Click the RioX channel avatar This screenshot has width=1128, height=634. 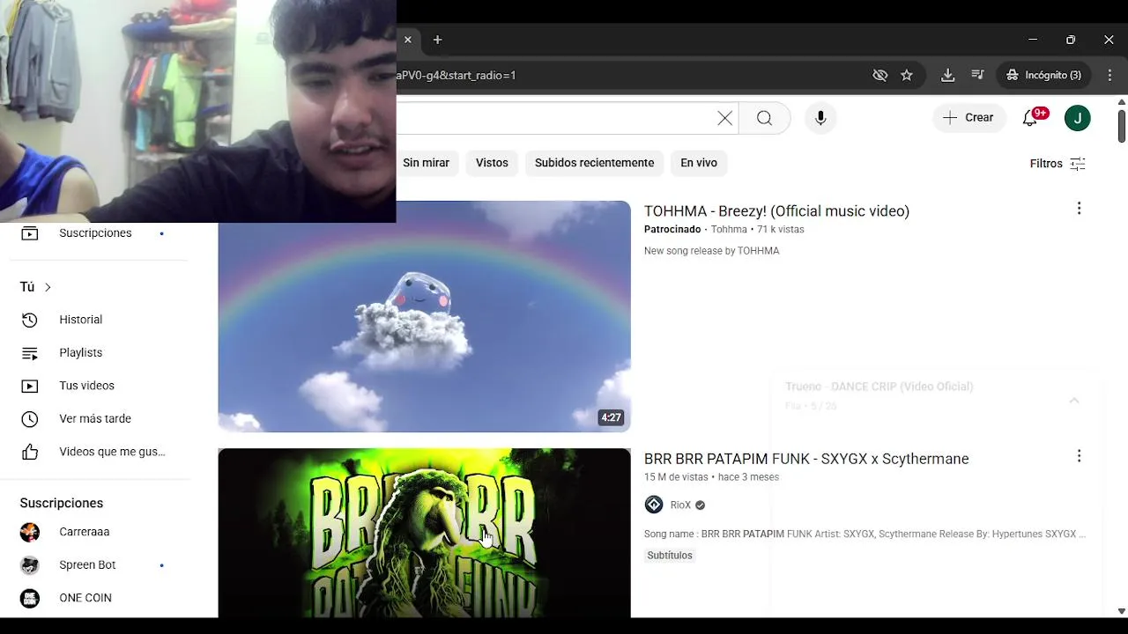point(654,505)
